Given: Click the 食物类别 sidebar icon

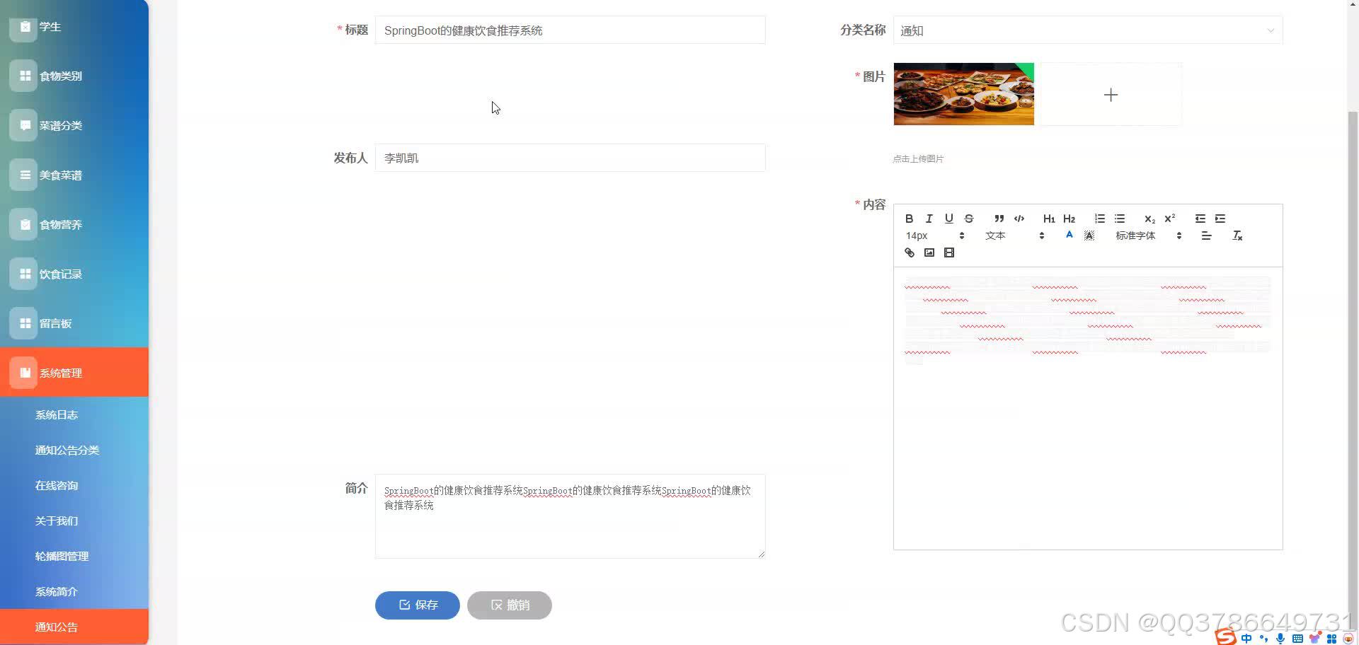Looking at the screenshot, I should pos(25,76).
